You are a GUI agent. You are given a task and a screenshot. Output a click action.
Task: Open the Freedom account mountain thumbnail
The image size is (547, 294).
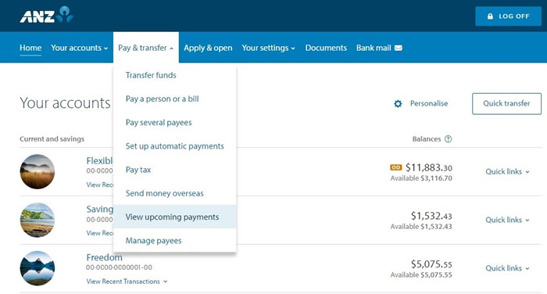pos(38,268)
